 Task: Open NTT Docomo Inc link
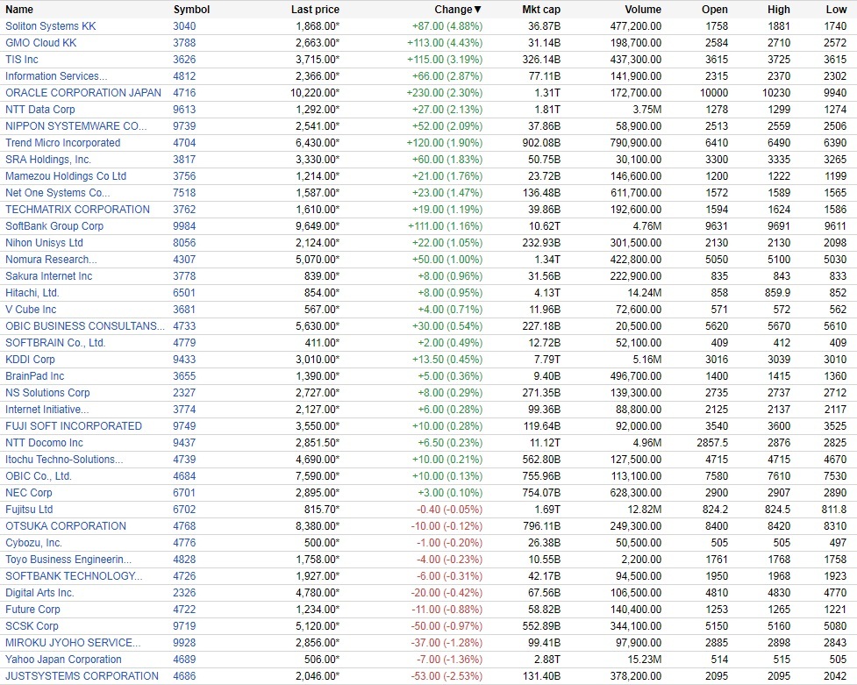coord(44,443)
